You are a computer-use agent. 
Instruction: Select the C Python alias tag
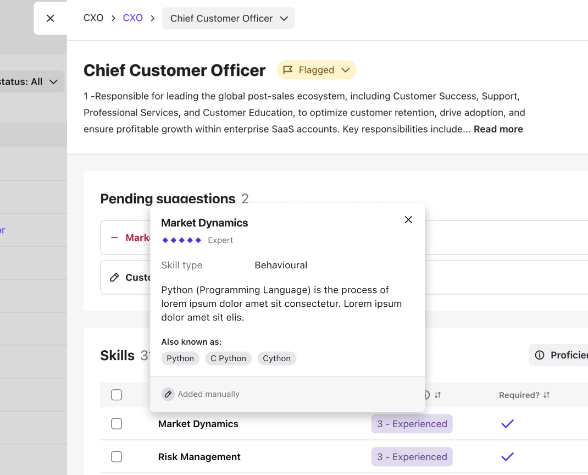(228, 358)
